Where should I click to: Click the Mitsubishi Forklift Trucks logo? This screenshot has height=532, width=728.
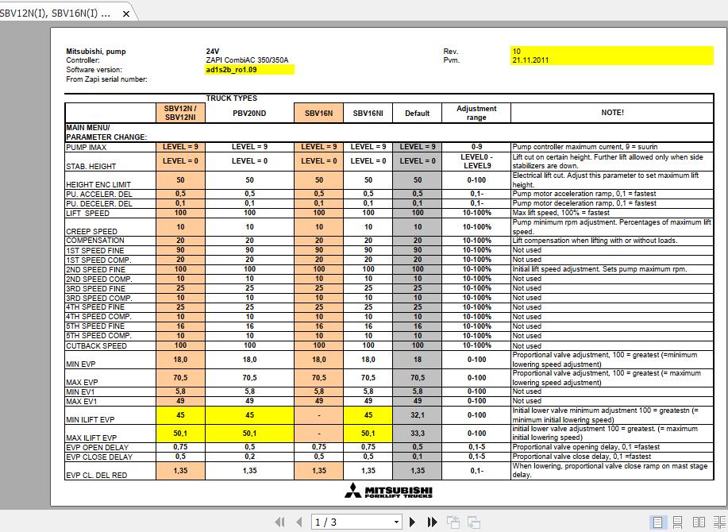coord(388,491)
